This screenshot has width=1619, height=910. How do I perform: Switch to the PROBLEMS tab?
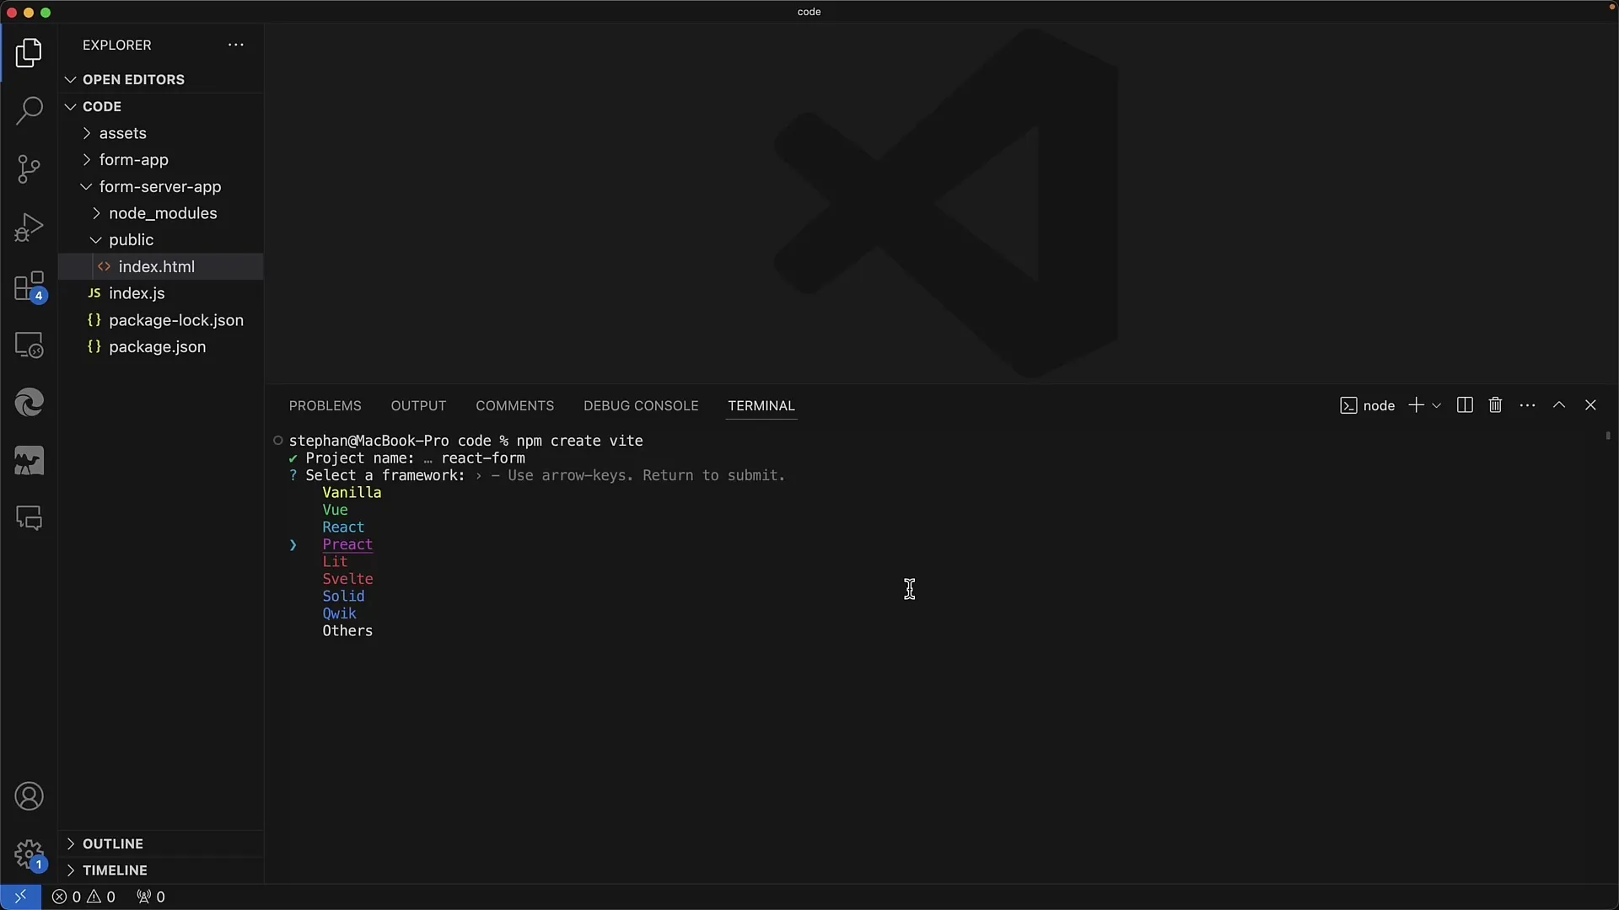[325, 405]
